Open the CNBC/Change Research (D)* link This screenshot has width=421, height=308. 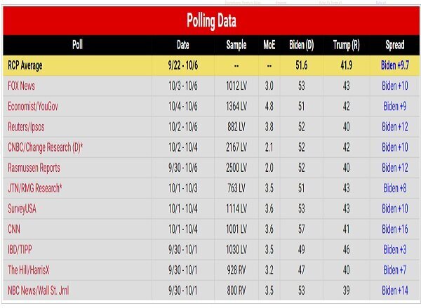coord(46,147)
